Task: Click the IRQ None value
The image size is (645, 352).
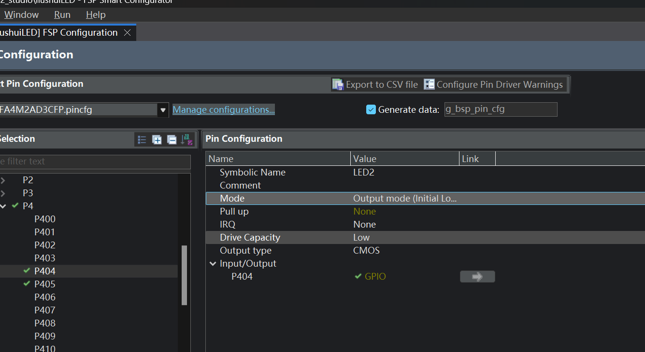Action: pyautogui.click(x=365, y=225)
